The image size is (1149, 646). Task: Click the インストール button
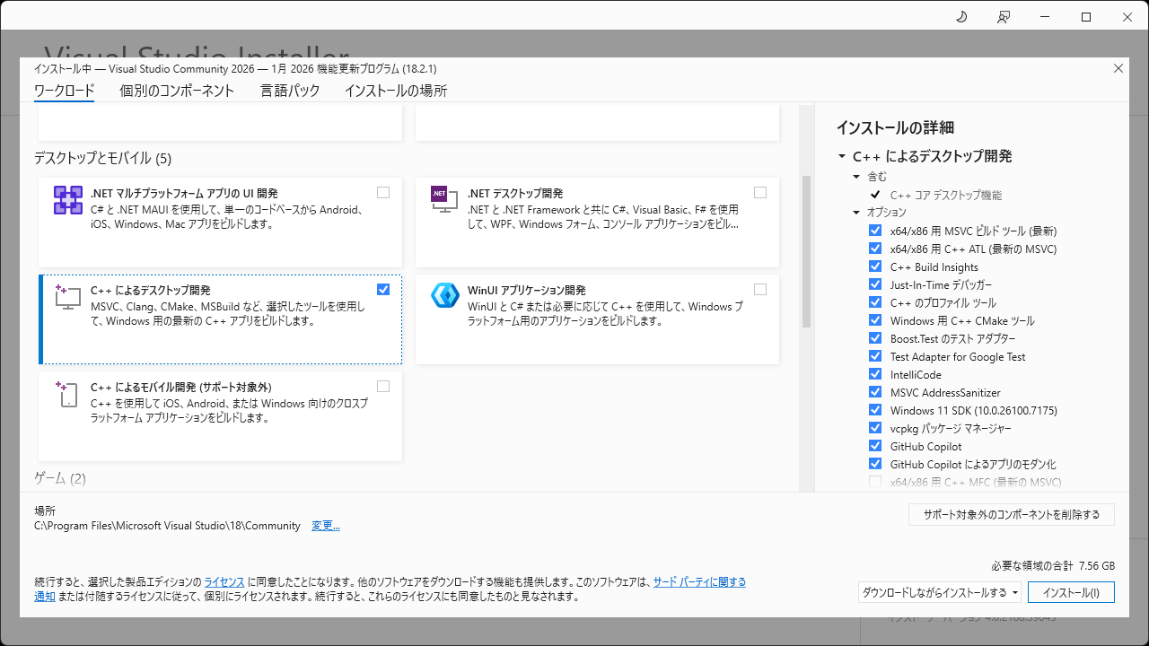(1071, 592)
